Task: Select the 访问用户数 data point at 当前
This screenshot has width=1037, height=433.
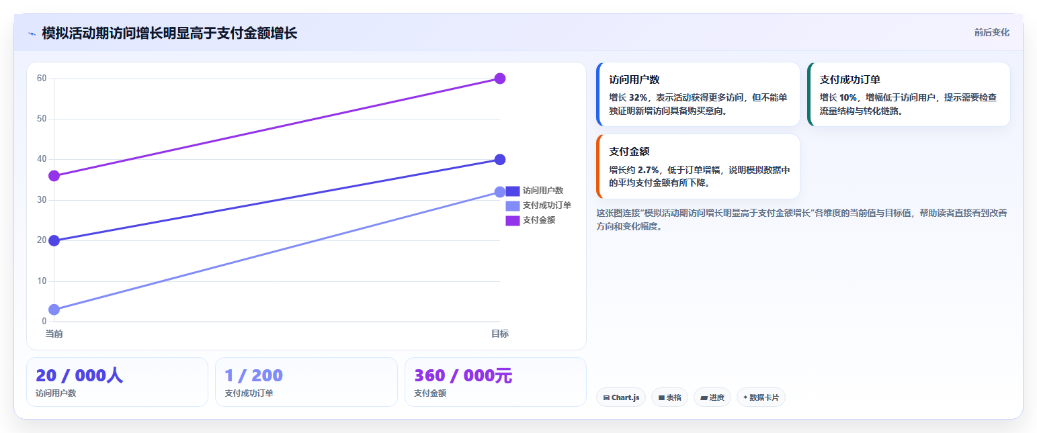Action: (x=54, y=240)
